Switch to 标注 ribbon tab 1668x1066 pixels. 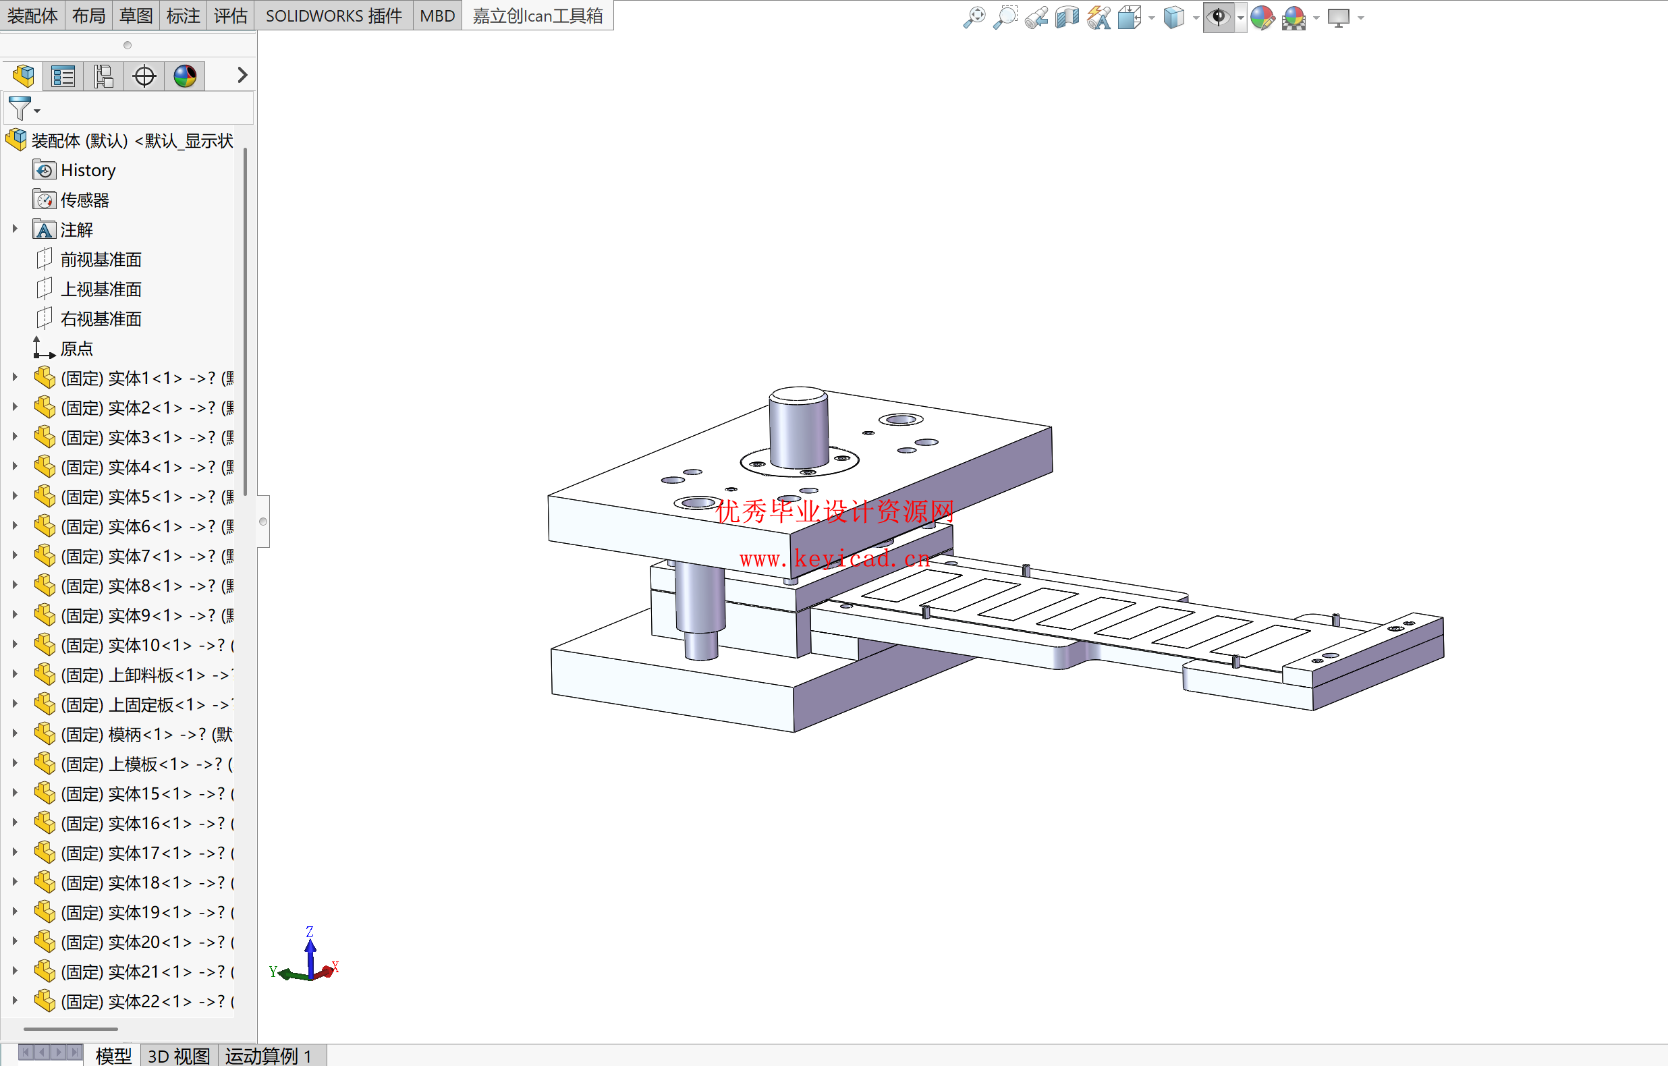point(183,16)
